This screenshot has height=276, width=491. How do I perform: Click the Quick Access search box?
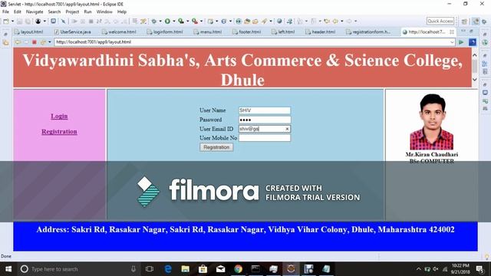(x=440, y=21)
